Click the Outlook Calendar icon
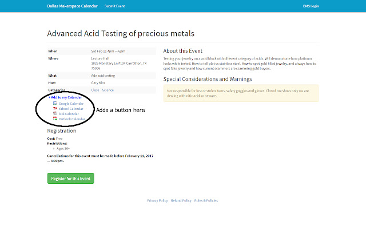 pyautogui.click(x=55, y=119)
